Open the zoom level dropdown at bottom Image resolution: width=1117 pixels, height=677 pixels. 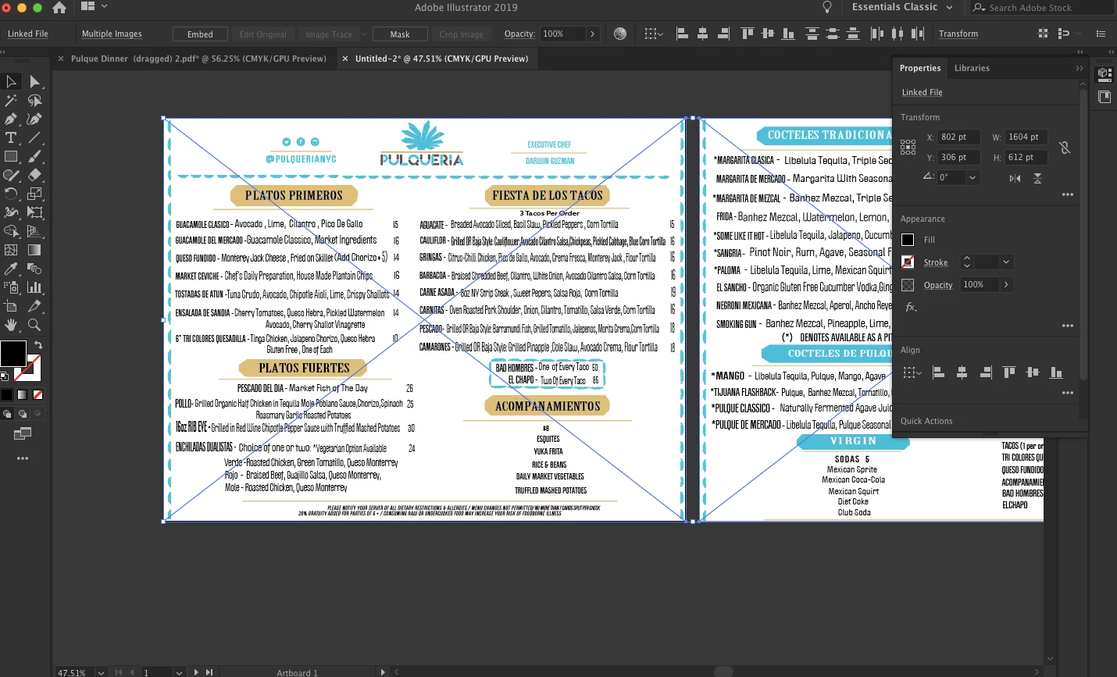[x=101, y=672]
